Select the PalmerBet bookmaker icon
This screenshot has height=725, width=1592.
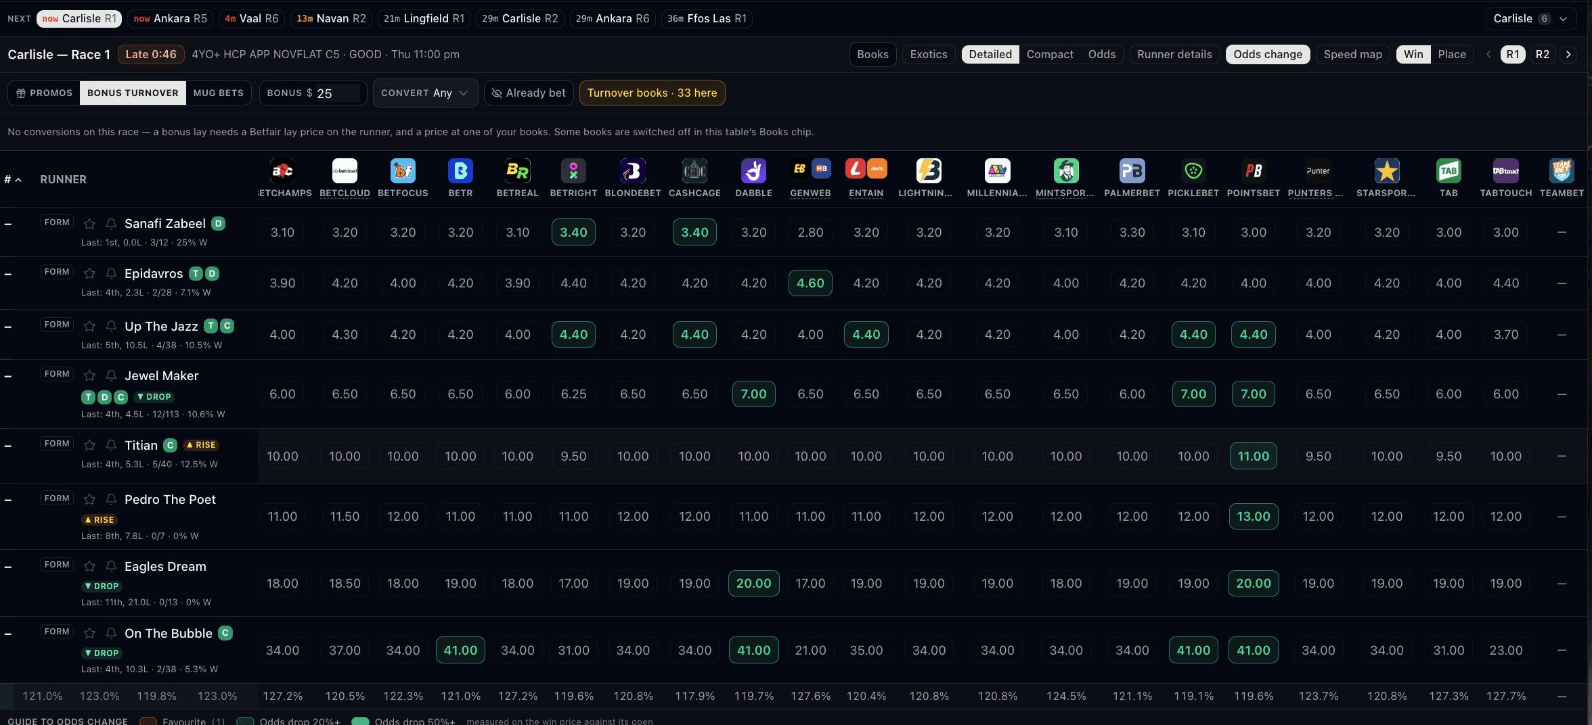point(1132,171)
